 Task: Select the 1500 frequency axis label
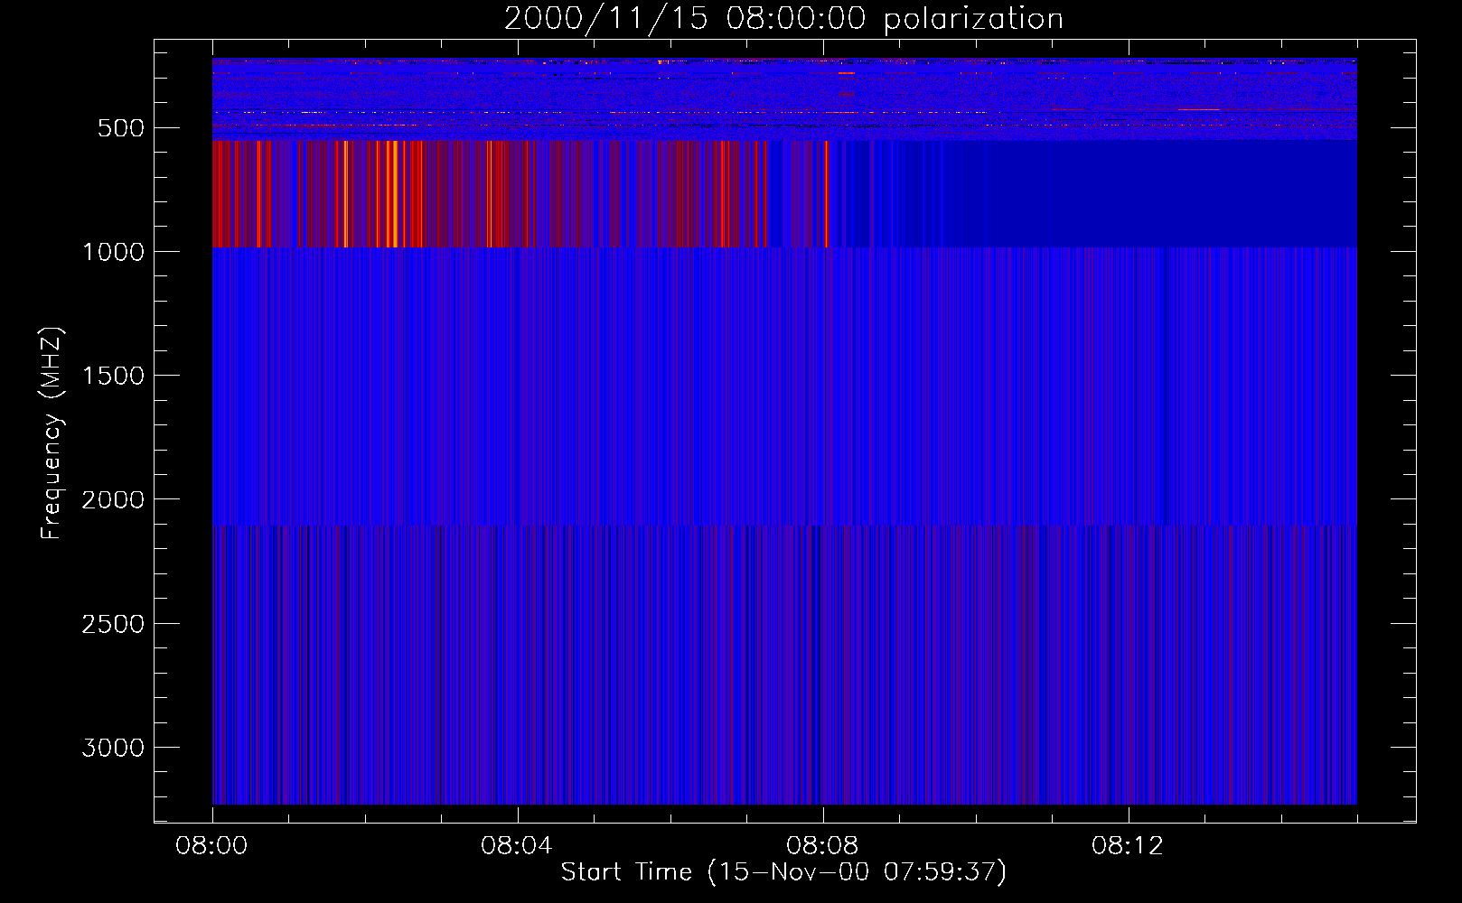point(113,376)
